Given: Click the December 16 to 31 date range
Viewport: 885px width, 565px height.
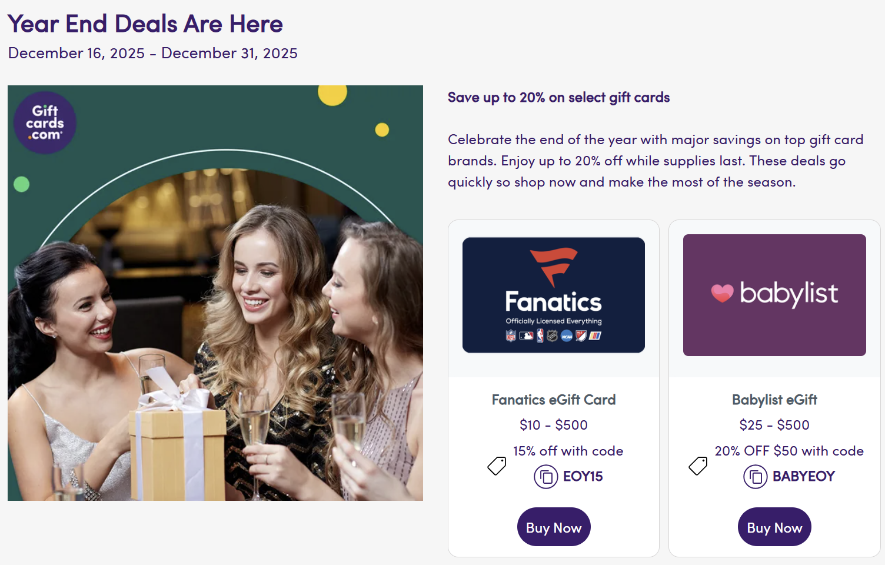Looking at the screenshot, I should pyautogui.click(x=153, y=54).
